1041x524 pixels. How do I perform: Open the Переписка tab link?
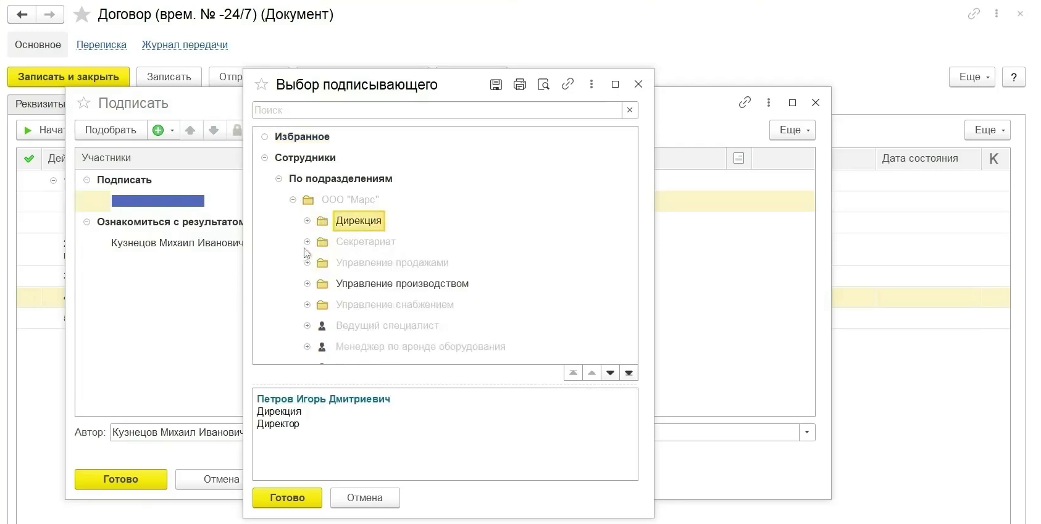(101, 44)
